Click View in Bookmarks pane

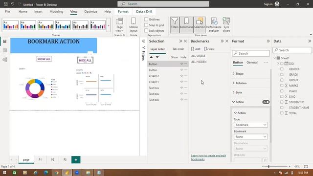click(209, 49)
